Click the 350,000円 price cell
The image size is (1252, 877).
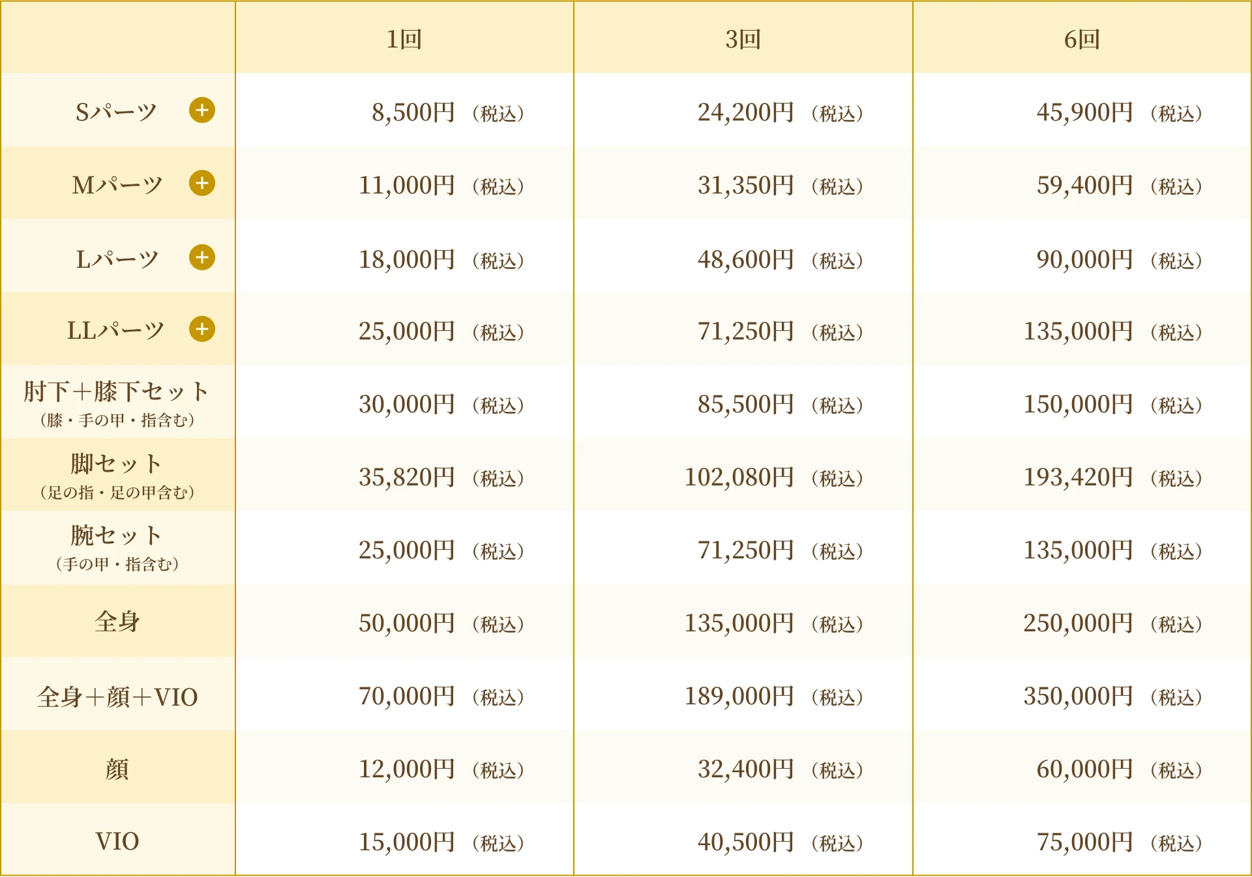point(1078,696)
